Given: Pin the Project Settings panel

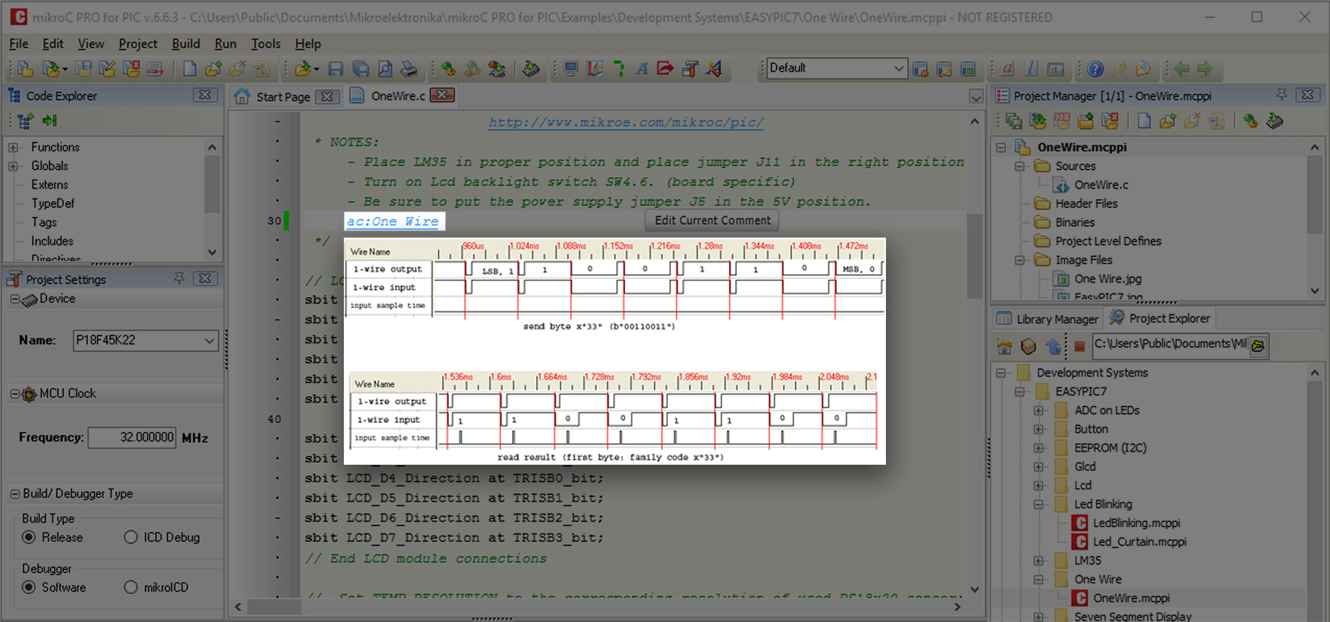Looking at the screenshot, I should coord(179,279).
